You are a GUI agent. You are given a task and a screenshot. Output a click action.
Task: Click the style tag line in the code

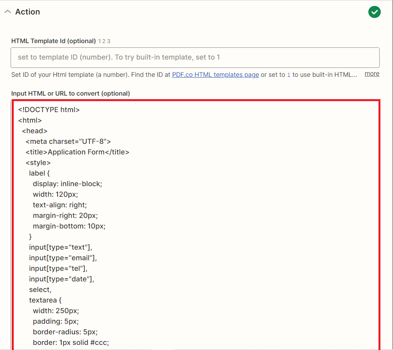click(38, 162)
